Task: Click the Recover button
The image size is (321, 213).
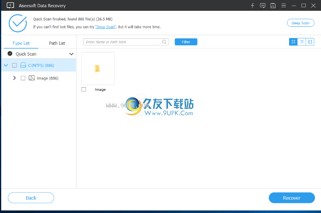Action: click(x=292, y=198)
